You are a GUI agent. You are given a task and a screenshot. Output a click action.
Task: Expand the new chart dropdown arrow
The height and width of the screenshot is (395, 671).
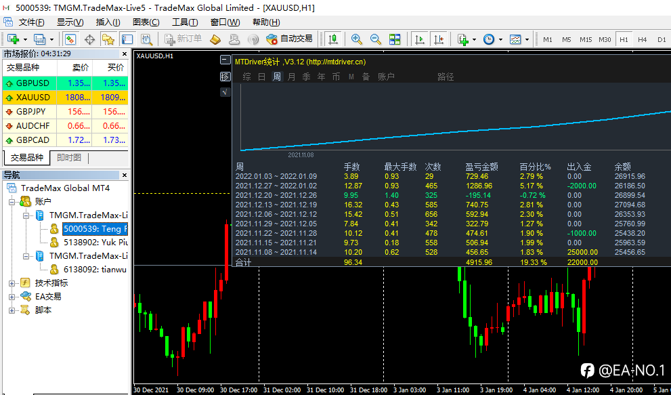click(25, 40)
